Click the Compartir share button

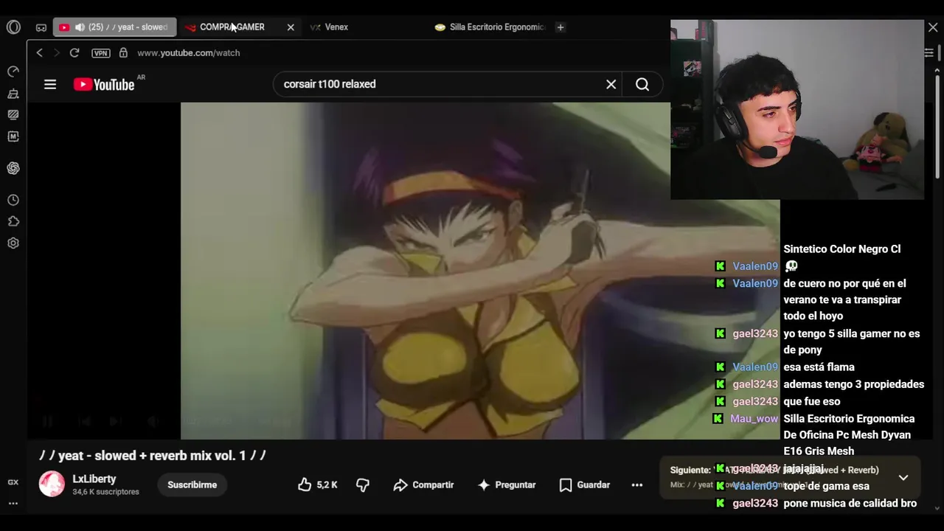pyautogui.click(x=423, y=485)
